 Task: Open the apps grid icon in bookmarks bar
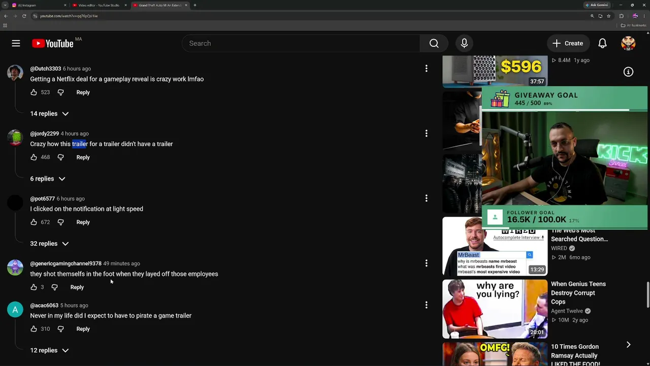[x=5, y=25]
